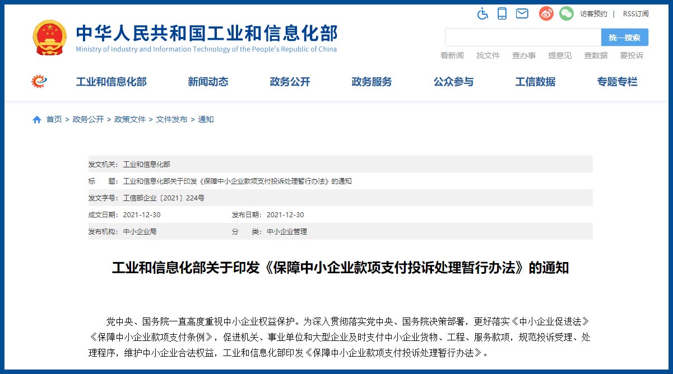Open the 专题专栏 menu
The height and width of the screenshot is (374, 673).
tap(616, 82)
